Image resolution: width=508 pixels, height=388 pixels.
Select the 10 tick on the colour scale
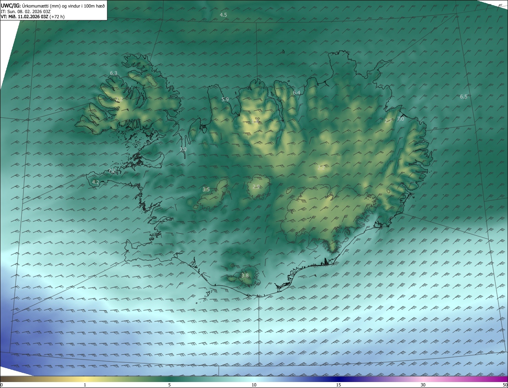[254, 385]
